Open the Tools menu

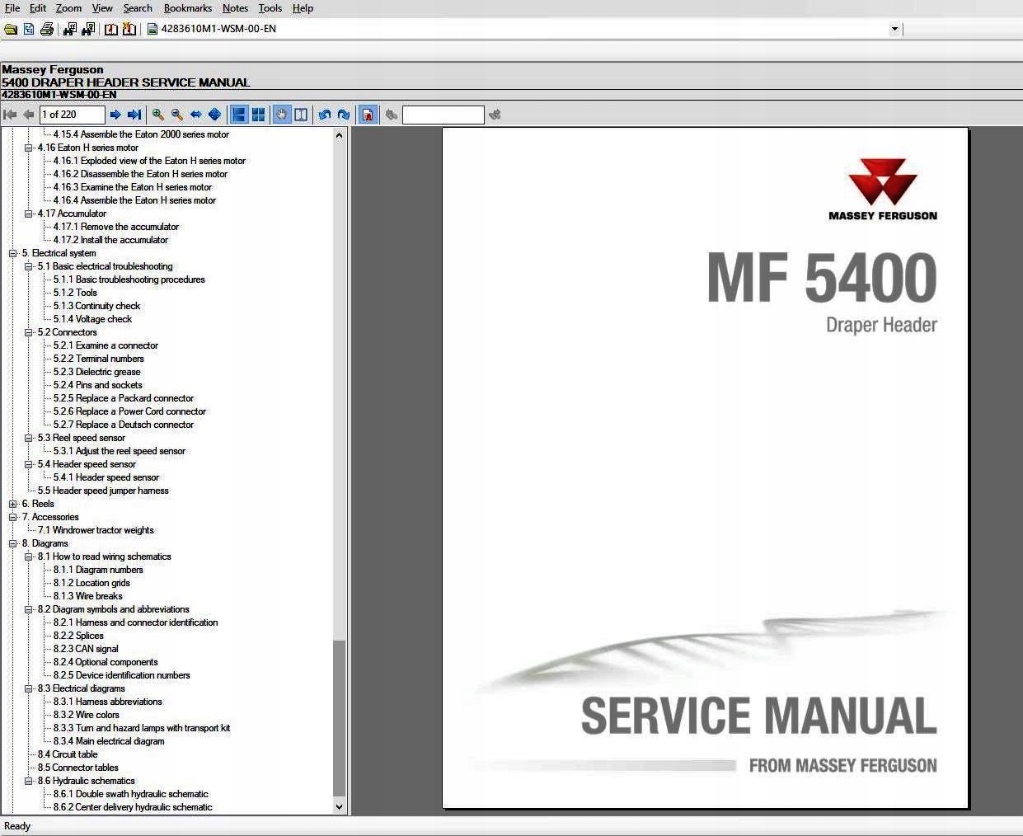(270, 8)
